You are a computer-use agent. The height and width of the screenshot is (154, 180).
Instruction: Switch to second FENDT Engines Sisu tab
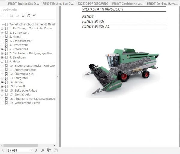[x=58, y=4]
